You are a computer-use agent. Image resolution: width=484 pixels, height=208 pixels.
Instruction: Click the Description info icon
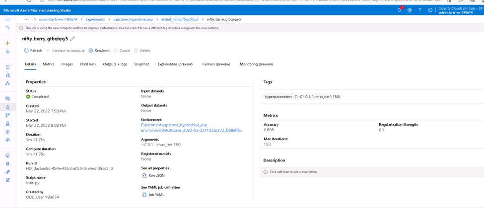click(265, 172)
